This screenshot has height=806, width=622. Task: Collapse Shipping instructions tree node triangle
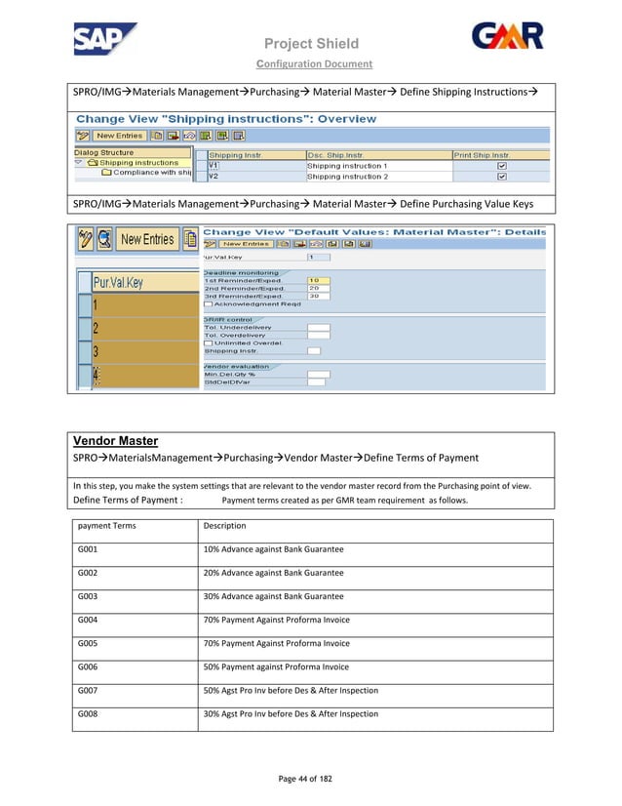coord(79,162)
